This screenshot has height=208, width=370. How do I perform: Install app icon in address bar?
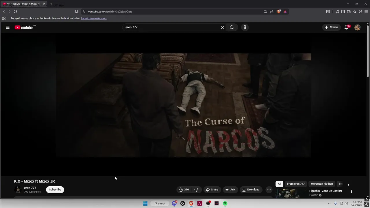pos(265,12)
